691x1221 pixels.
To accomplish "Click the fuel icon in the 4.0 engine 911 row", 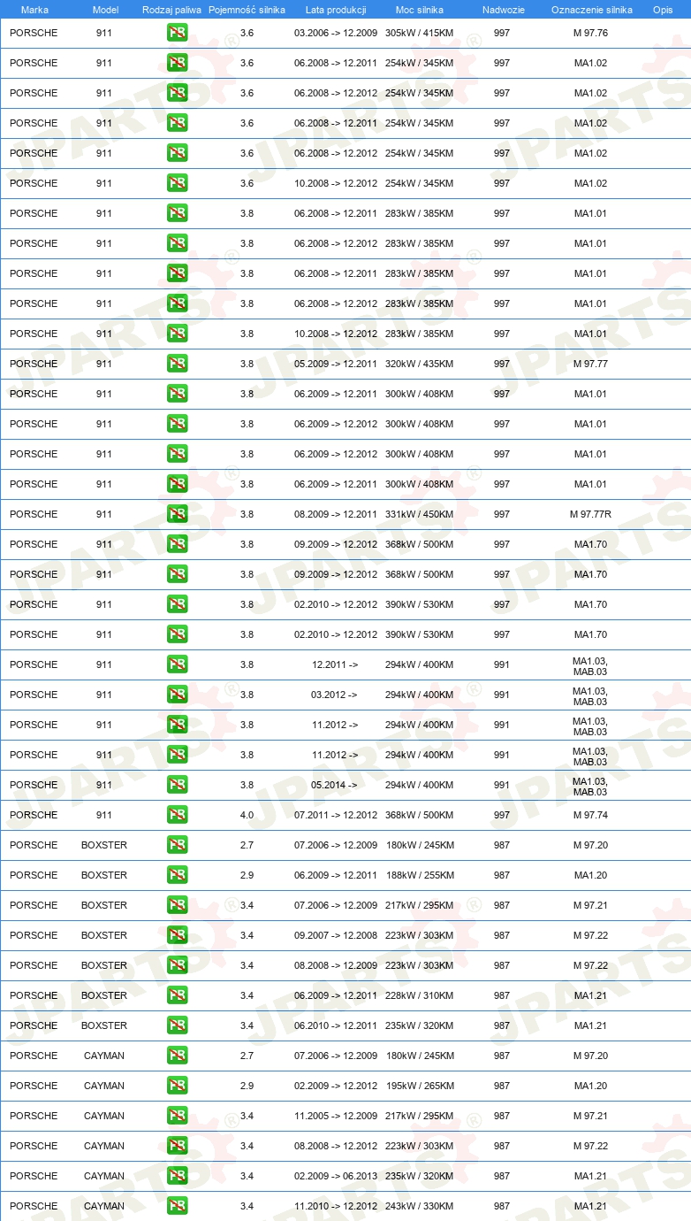I will coord(177,815).
